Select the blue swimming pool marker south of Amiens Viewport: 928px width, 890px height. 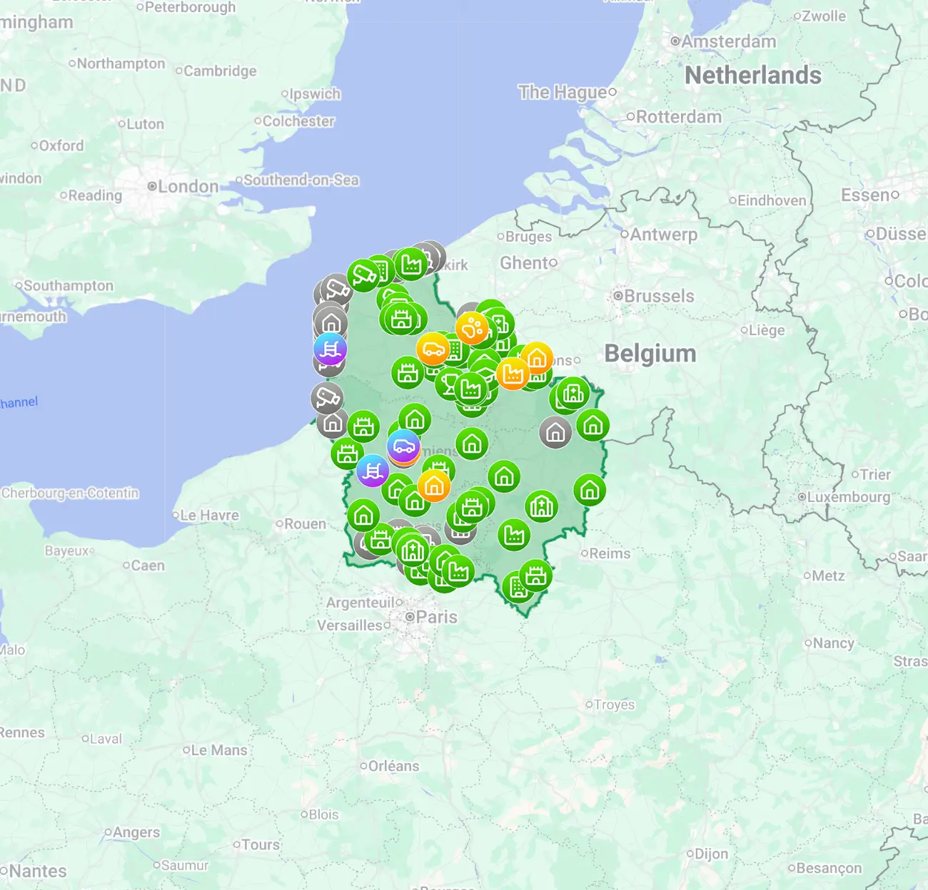[372, 471]
